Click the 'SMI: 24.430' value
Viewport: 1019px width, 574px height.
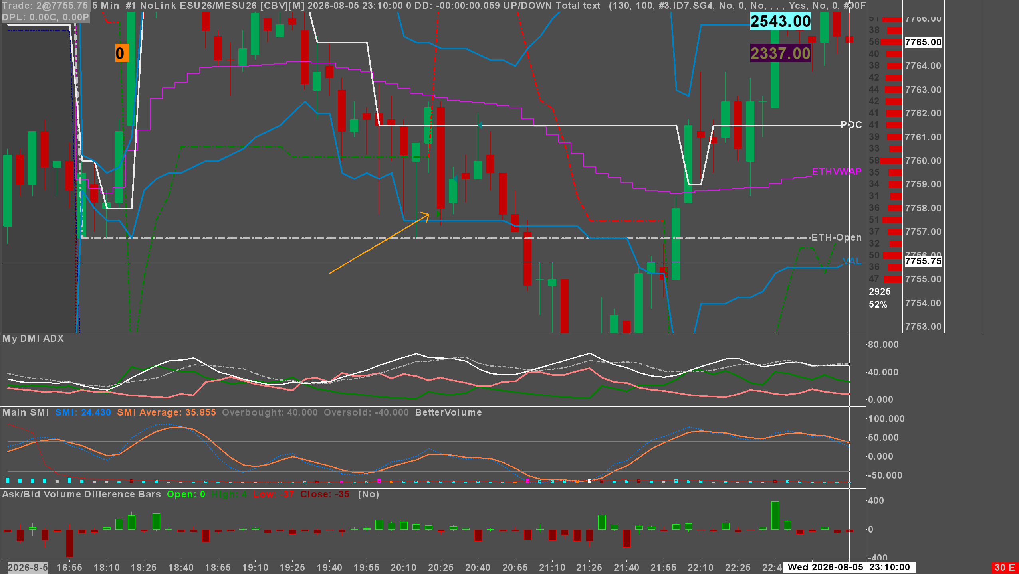pos(83,412)
